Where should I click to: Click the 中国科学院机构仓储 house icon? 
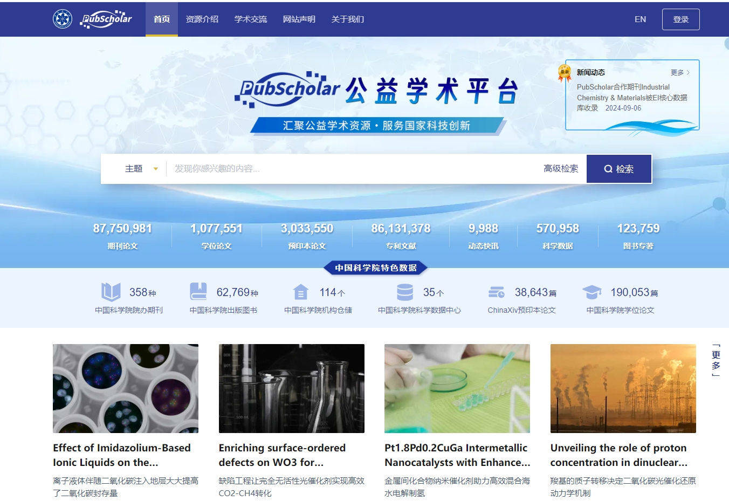click(301, 292)
